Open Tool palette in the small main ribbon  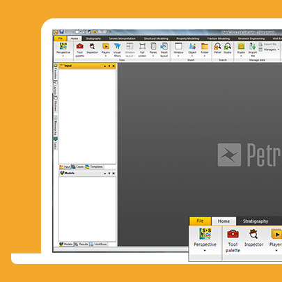[80, 49]
